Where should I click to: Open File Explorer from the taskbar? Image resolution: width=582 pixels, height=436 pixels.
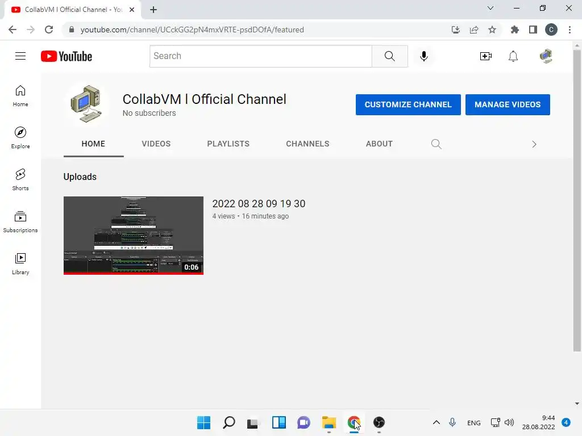(x=329, y=422)
